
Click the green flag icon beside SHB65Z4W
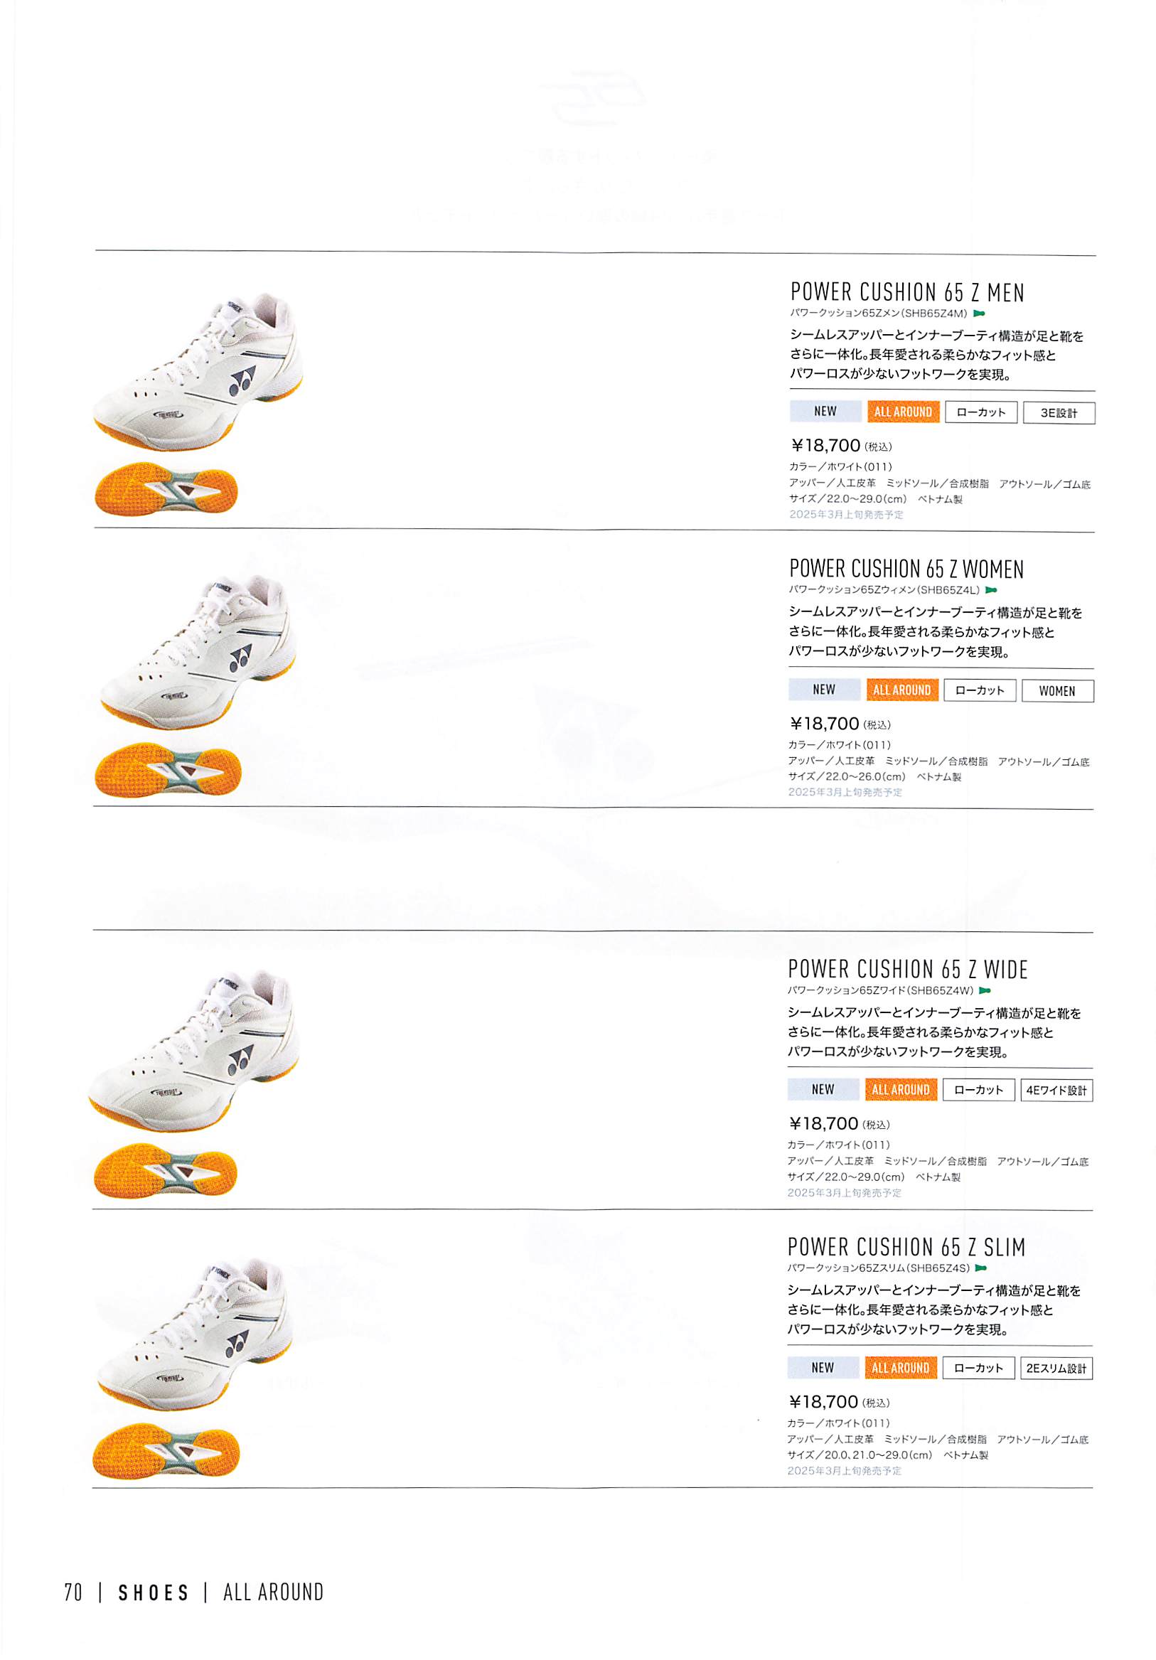click(985, 990)
